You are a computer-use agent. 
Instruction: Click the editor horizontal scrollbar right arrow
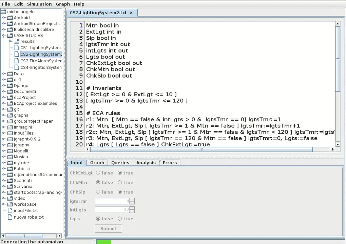333,149
